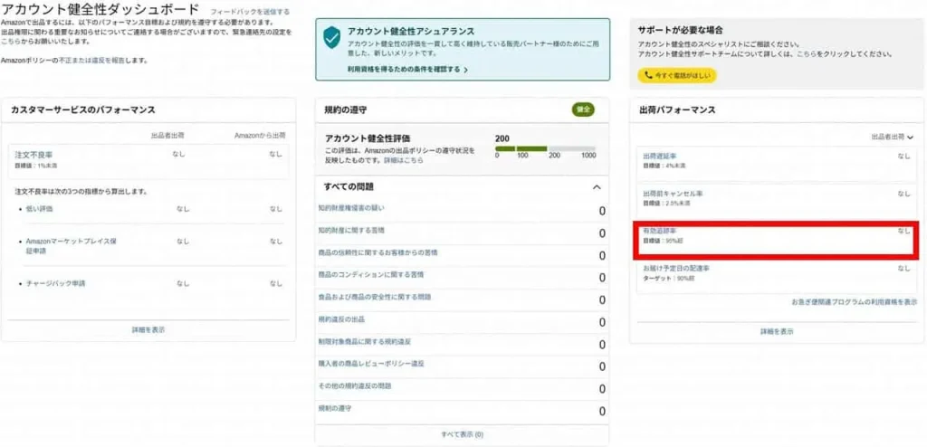Open 規約違反の出品 issue row

click(x=463, y=322)
